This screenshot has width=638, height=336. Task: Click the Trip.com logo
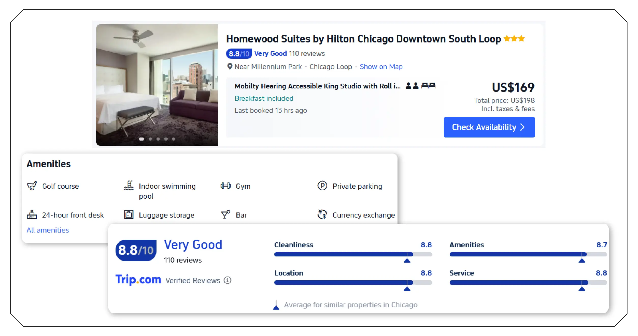[138, 280]
